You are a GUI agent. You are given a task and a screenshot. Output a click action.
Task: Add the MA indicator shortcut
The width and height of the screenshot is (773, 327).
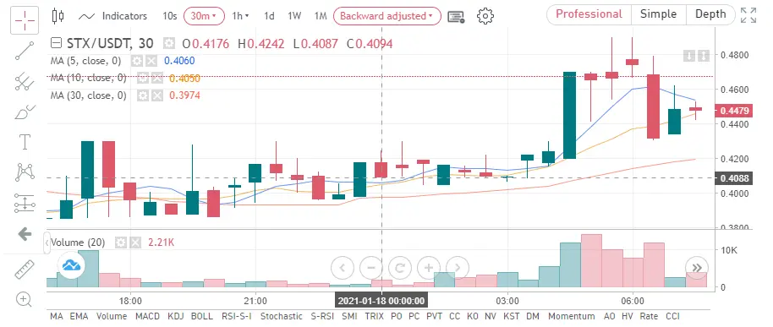(57, 316)
